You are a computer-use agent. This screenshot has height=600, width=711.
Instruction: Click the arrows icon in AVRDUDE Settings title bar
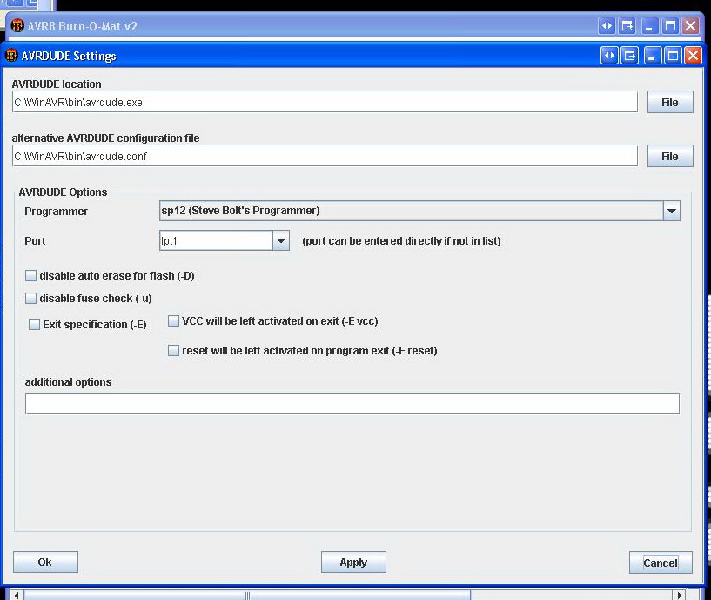click(x=609, y=56)
